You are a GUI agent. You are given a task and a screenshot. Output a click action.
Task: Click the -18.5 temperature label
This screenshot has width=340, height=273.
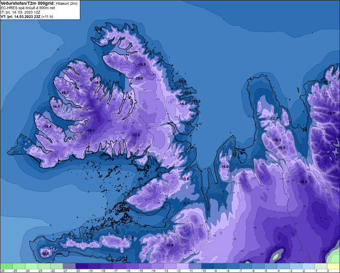(x=303, y=182)
